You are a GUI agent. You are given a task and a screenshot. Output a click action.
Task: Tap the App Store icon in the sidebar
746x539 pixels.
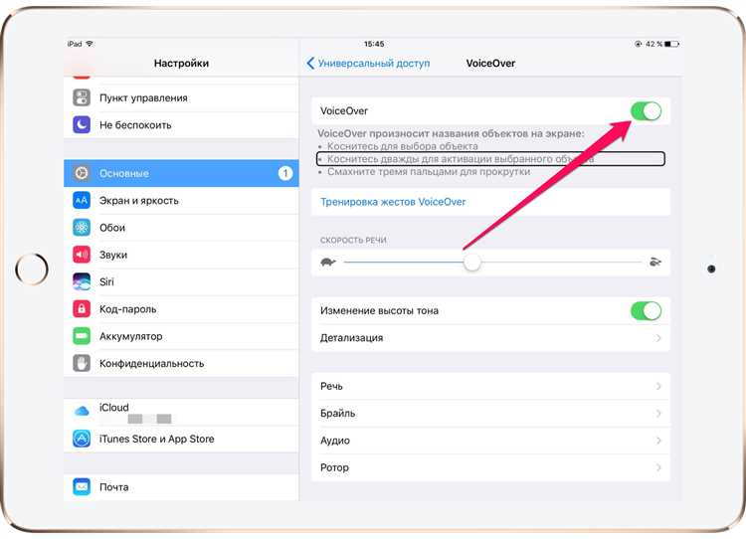click(x=82, y=439)
